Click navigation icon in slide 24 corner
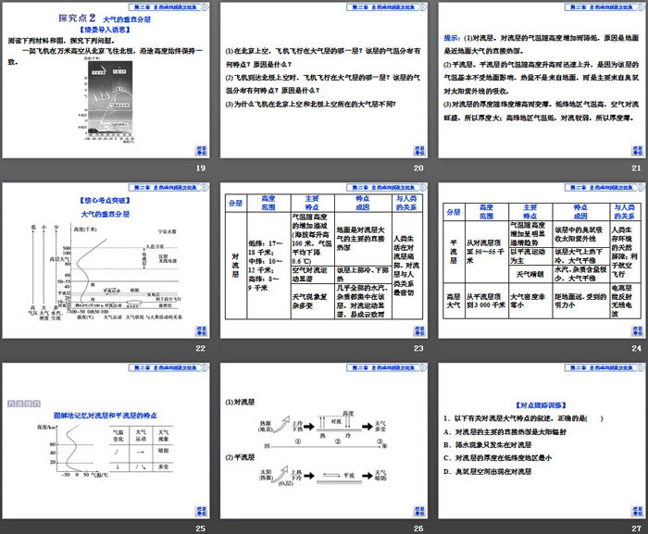Image resolution: width=648 pixels, height=534 pixels. [x=637, y=330]
